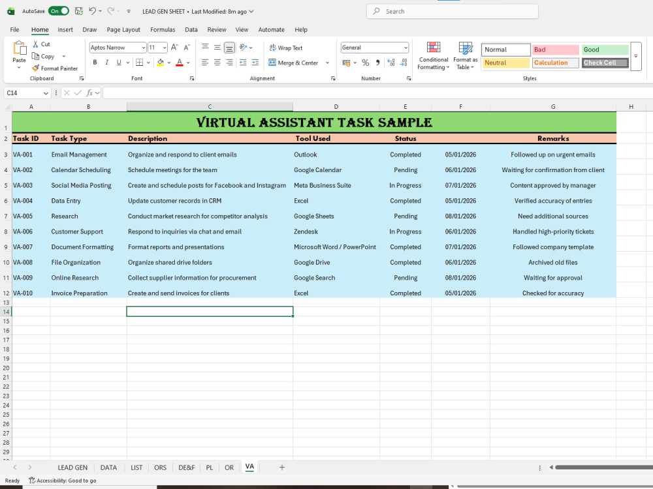The height and width of the screenshot is (489, 653).
Task: Toggle Bold formatting
Action: [x=95, y=63]
